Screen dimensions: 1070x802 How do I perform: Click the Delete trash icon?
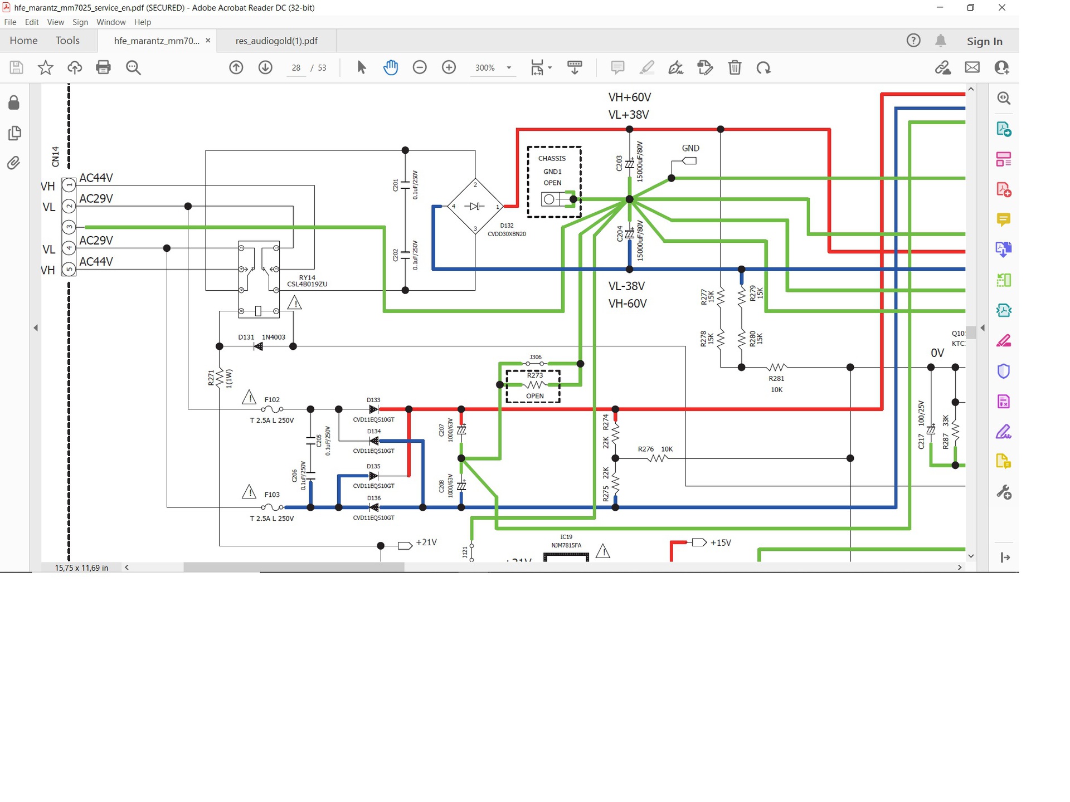pyautogui.click(x=735, y=67)
